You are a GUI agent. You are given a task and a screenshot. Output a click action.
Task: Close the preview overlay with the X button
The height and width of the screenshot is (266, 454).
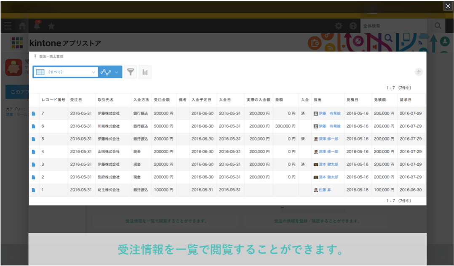click(x=448, y=6)
